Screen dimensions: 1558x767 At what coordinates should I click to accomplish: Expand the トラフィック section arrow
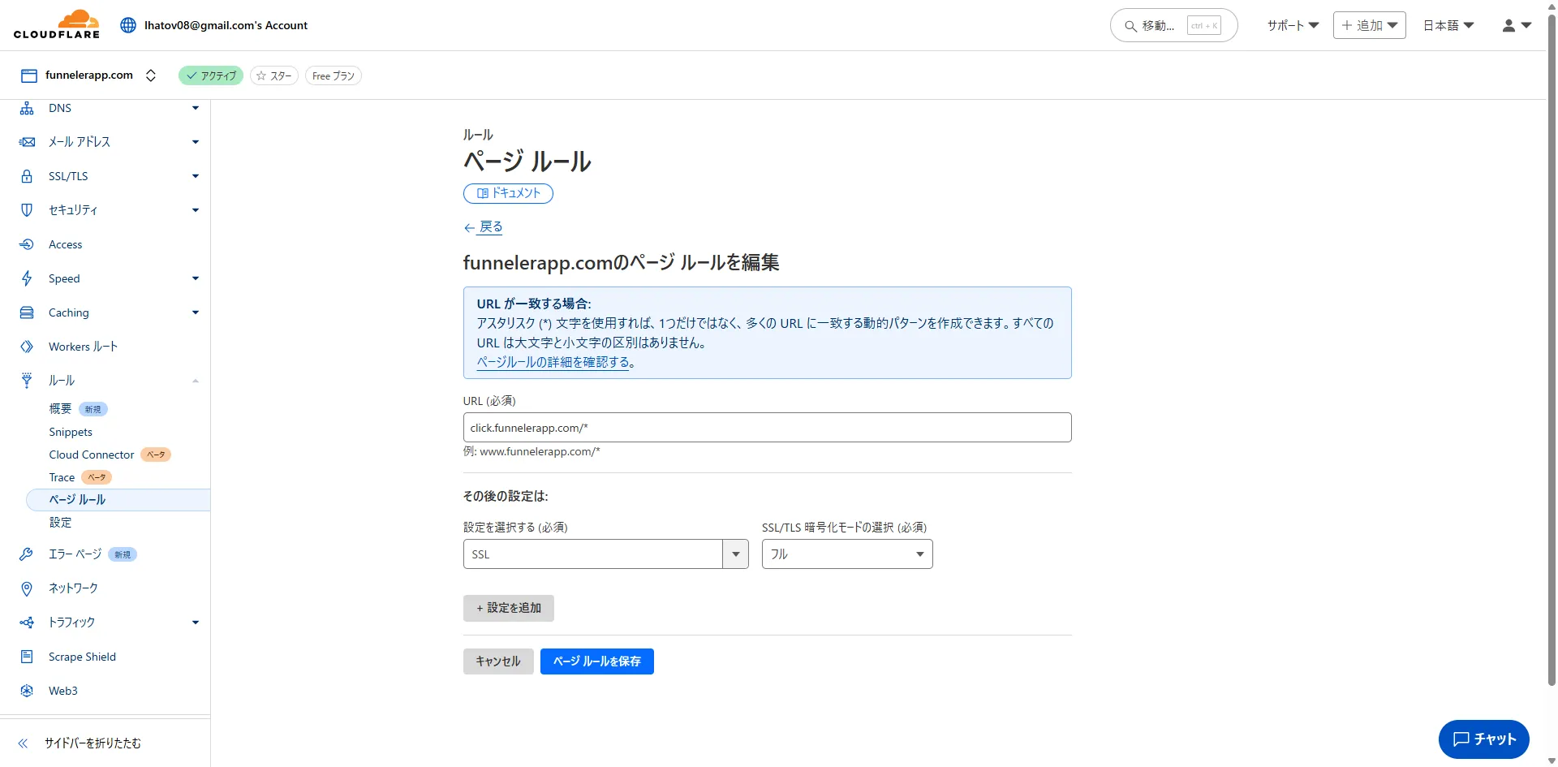point(196,623)
